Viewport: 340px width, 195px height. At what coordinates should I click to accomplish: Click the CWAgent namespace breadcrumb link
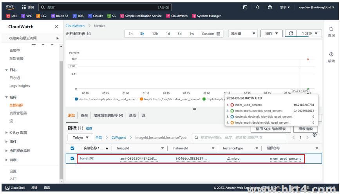[119, 137]
